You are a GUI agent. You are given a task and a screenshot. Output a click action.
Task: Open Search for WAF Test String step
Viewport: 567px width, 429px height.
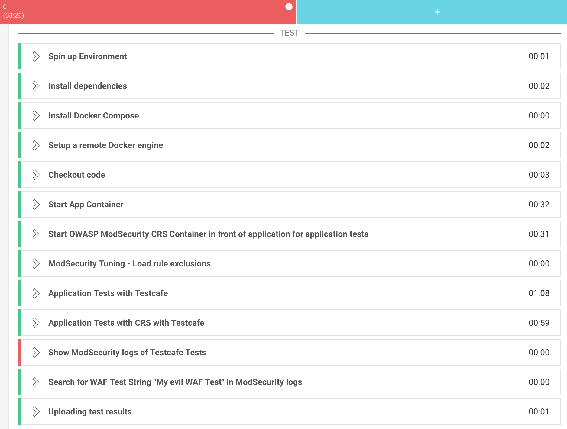coord(175,382)
